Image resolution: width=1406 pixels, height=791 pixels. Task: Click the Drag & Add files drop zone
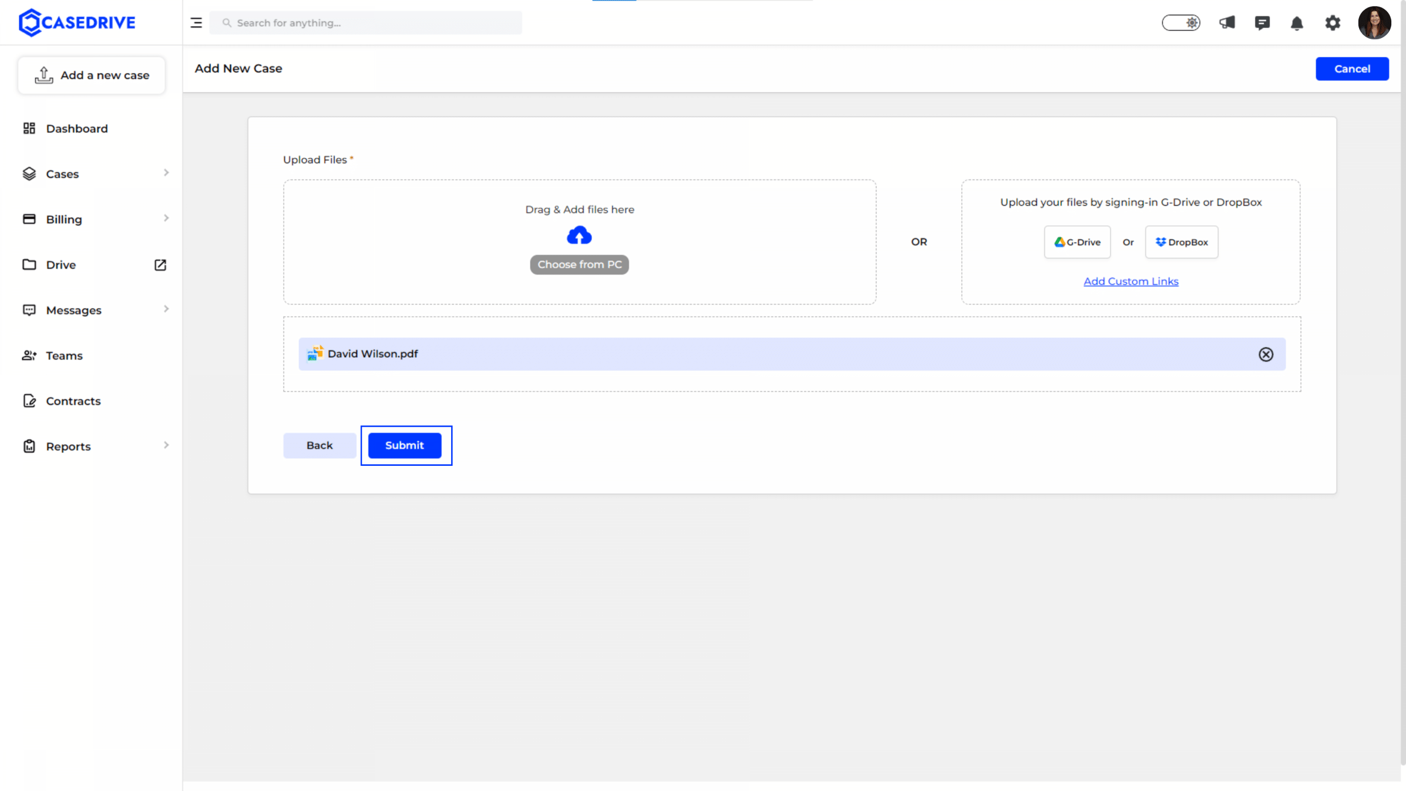(x=579, y=242)
